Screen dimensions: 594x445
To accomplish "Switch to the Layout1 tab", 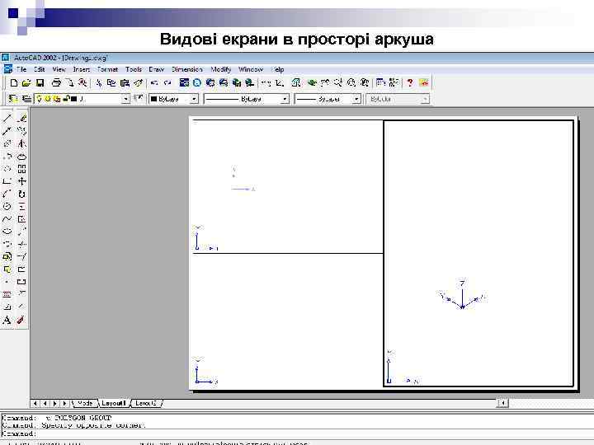I will (x=113, y=403).
